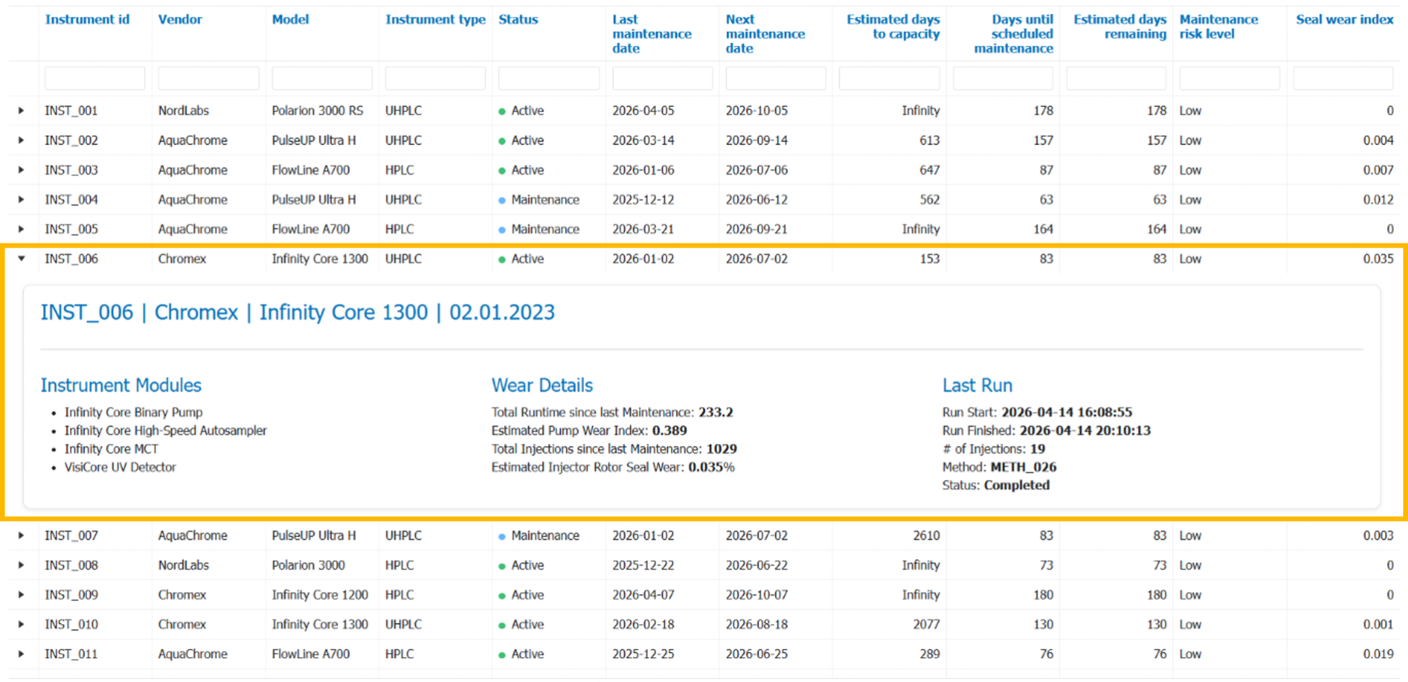Select VisiCore UV Detector module
Image resolution: width=1408 pixels, height=682 pixels.
(x=120, y=467)
